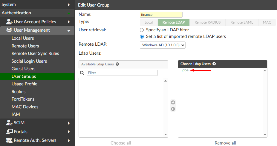Expand the System menu arrow

[69, 5]
